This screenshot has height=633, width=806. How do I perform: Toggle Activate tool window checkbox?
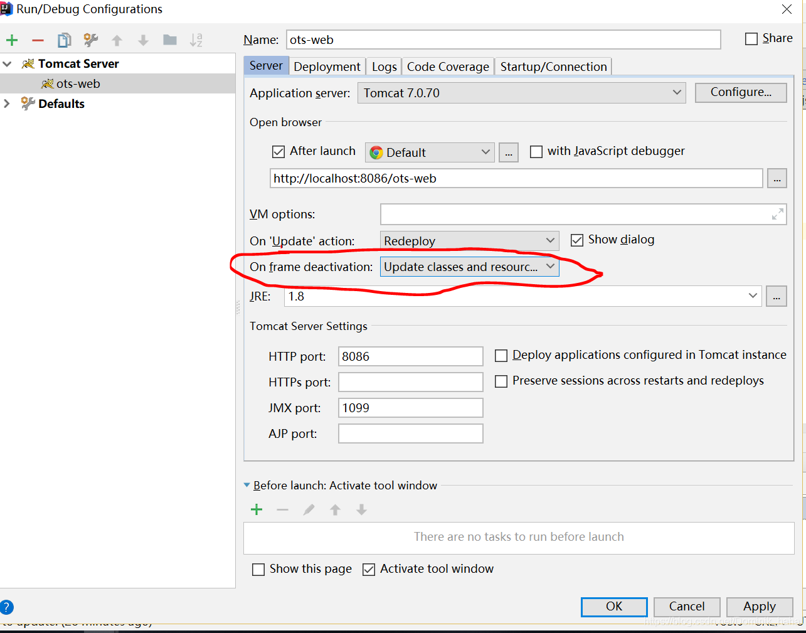coord(369,570)
